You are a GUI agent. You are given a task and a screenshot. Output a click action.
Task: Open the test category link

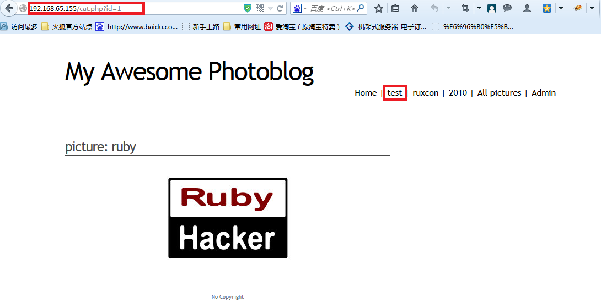pyautogui.click(x=395, y=93)
